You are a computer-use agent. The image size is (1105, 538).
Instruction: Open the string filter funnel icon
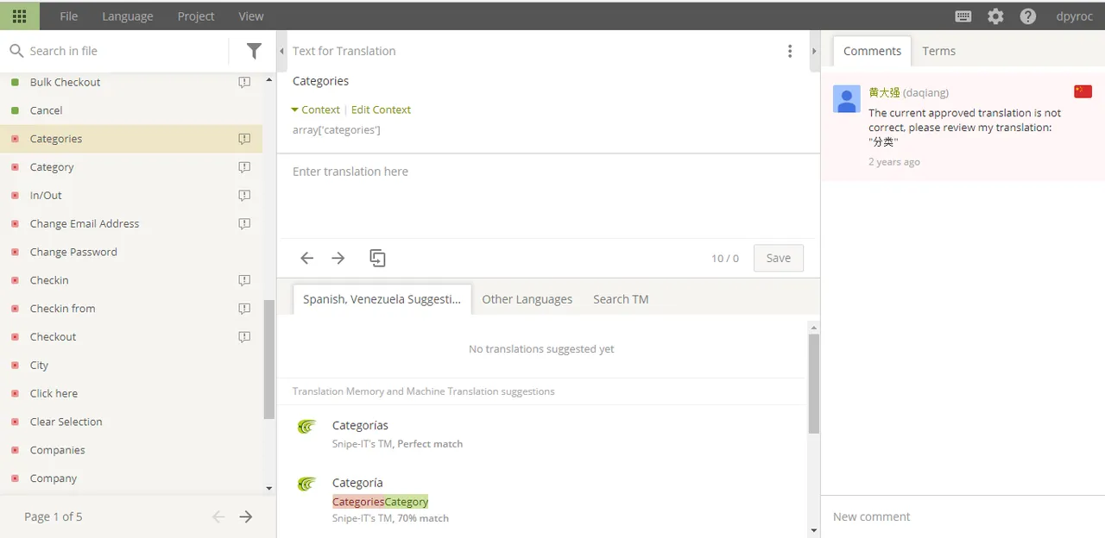[x=254, y=51]
